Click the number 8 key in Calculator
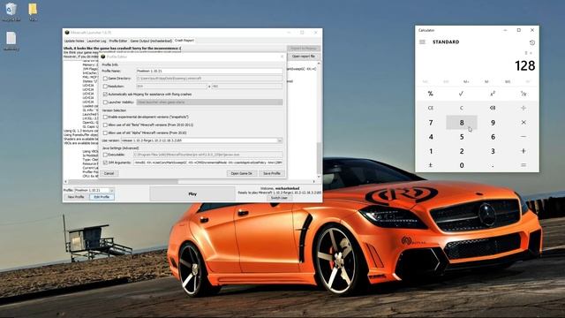The width and height of the screenshot is (565, 318). pos(461,123)
